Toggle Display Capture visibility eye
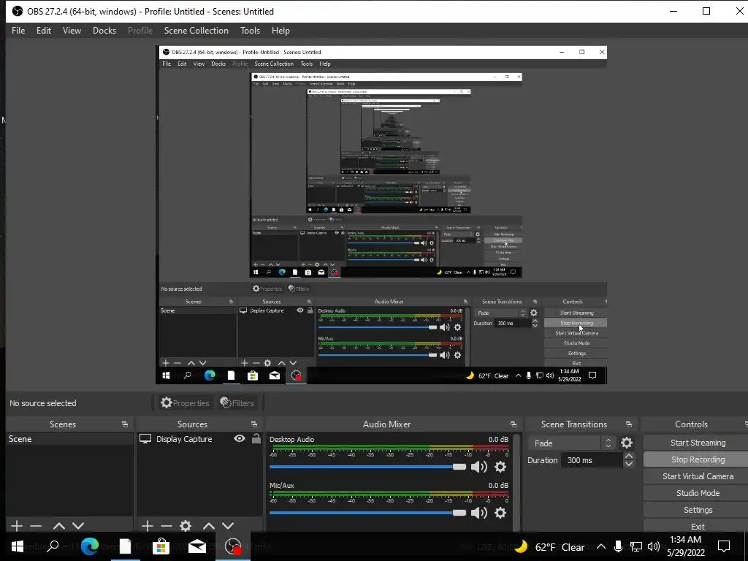The image size is (748, 561). 240,438
